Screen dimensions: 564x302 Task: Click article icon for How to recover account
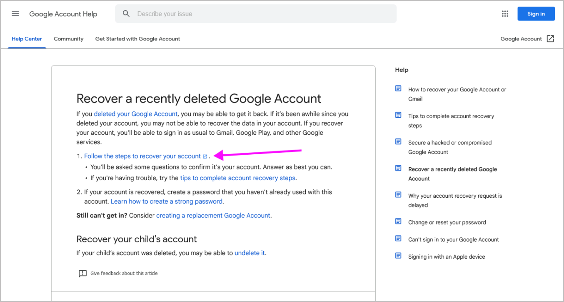point(398,89)
